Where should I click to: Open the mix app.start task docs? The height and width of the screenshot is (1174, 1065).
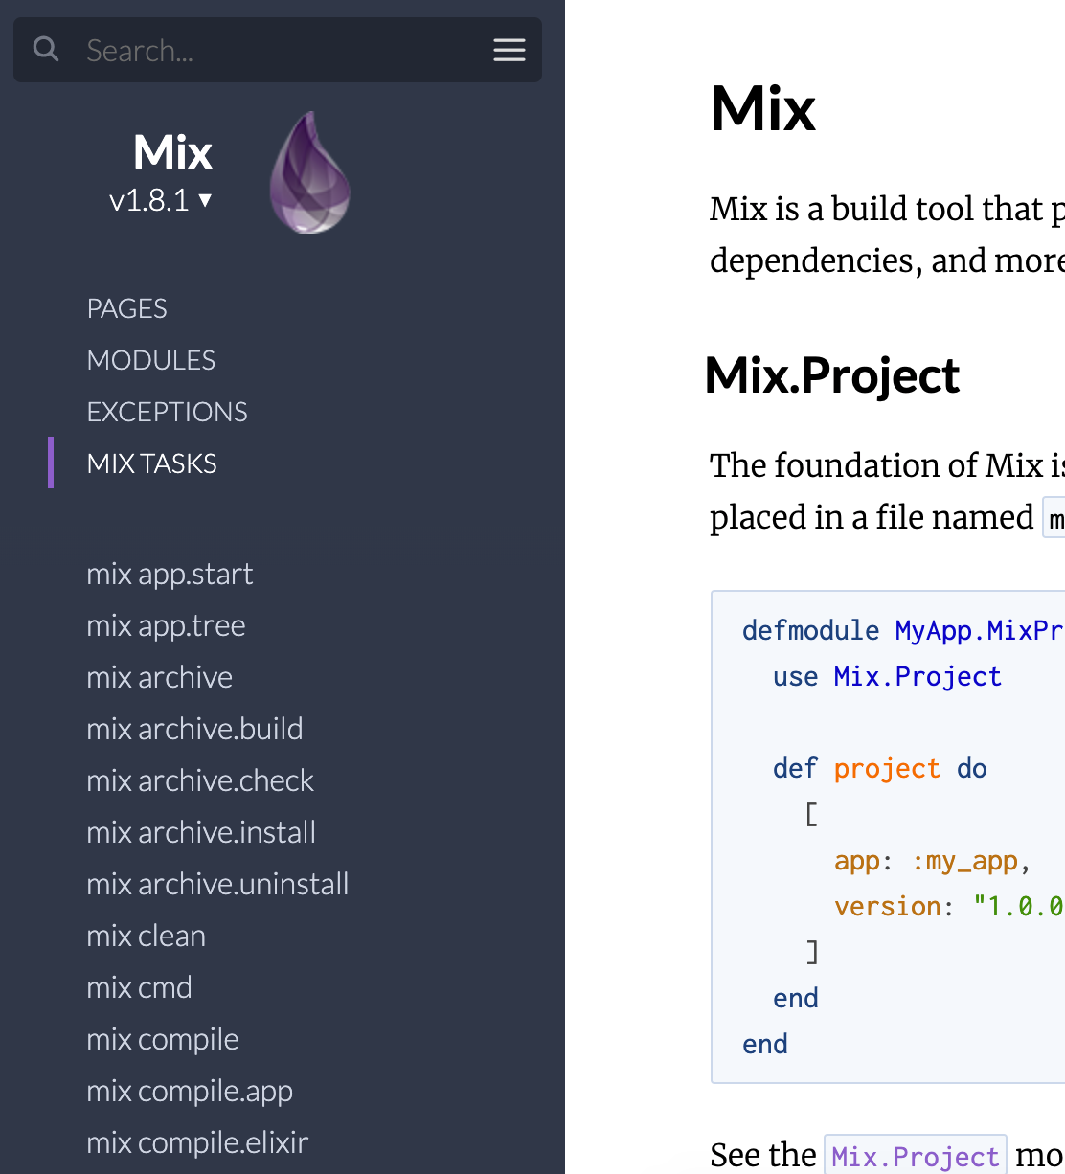coord(170,574)
